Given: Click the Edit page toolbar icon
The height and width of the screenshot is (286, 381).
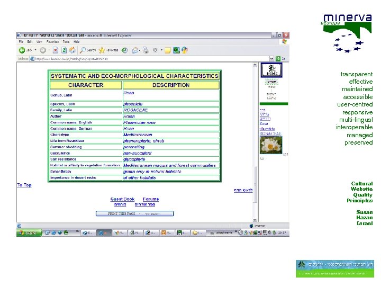Looking at the screenshot, I should [155, 50].
